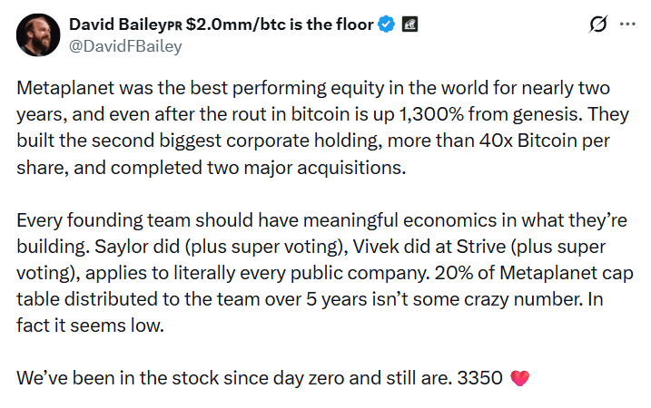
Task: Click the "fact it seems low." line
Action: (91, 325)
